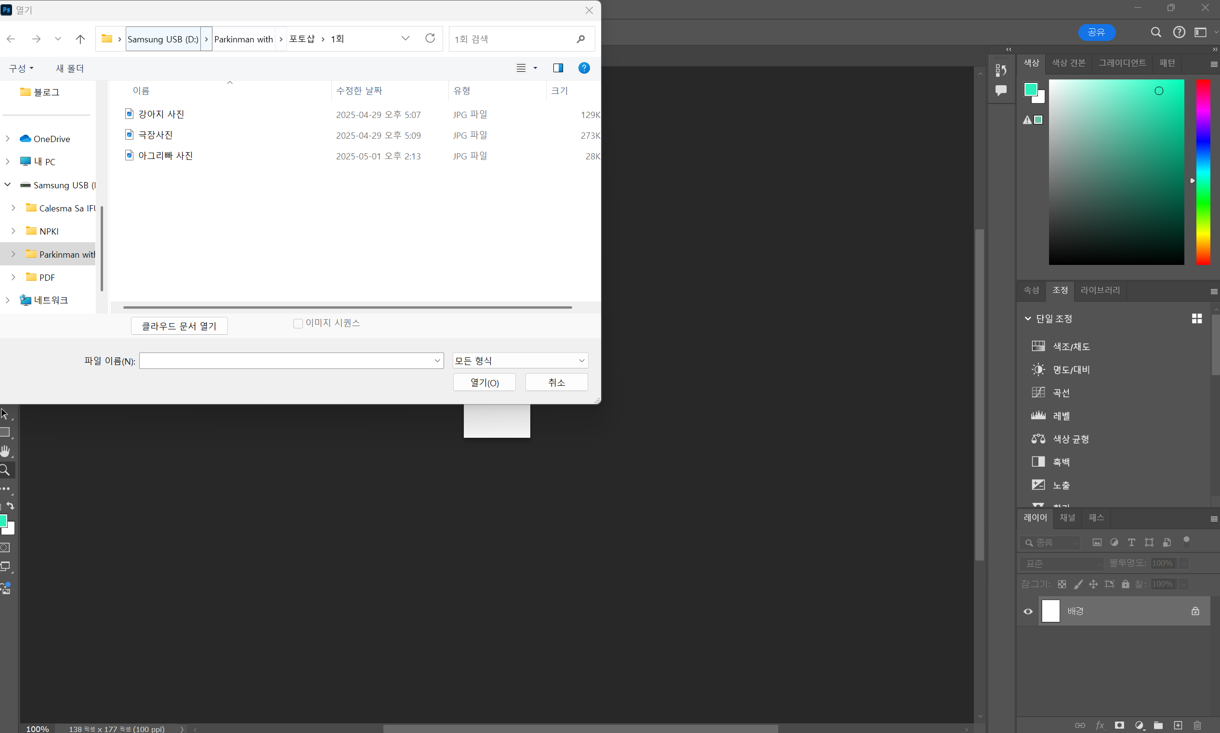
Task: Click create new layer icon
Action: point(1178,725)
